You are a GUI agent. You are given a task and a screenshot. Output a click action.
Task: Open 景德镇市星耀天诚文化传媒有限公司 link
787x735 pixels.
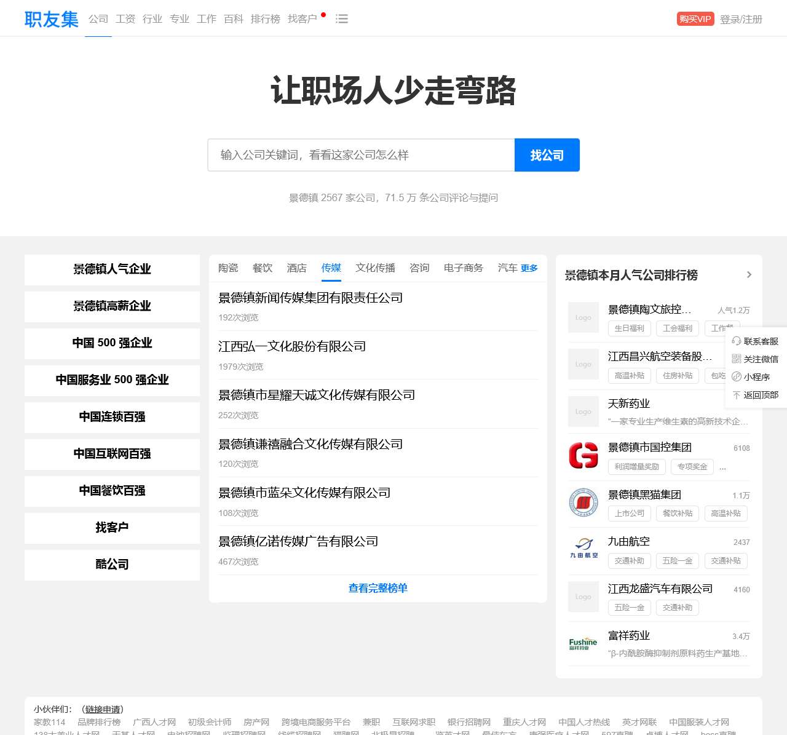(x=317, y=395)
